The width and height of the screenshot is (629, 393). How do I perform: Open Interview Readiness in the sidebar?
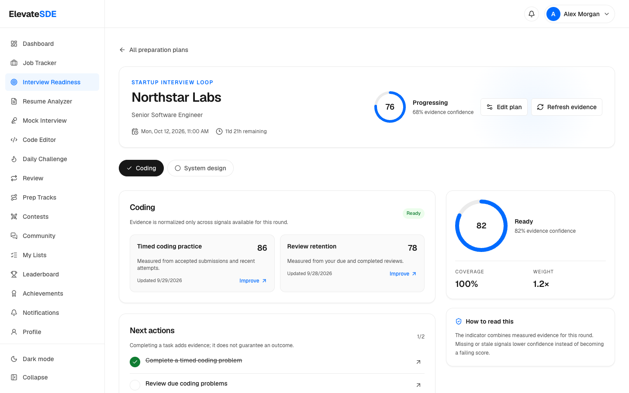[x=52, y=82]
